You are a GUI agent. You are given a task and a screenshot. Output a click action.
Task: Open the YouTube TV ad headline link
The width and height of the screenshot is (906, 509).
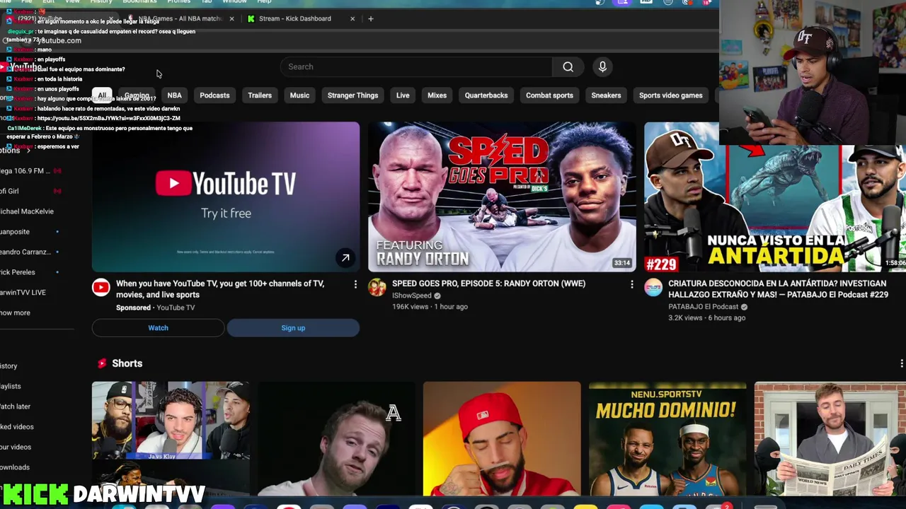[220, 289]
